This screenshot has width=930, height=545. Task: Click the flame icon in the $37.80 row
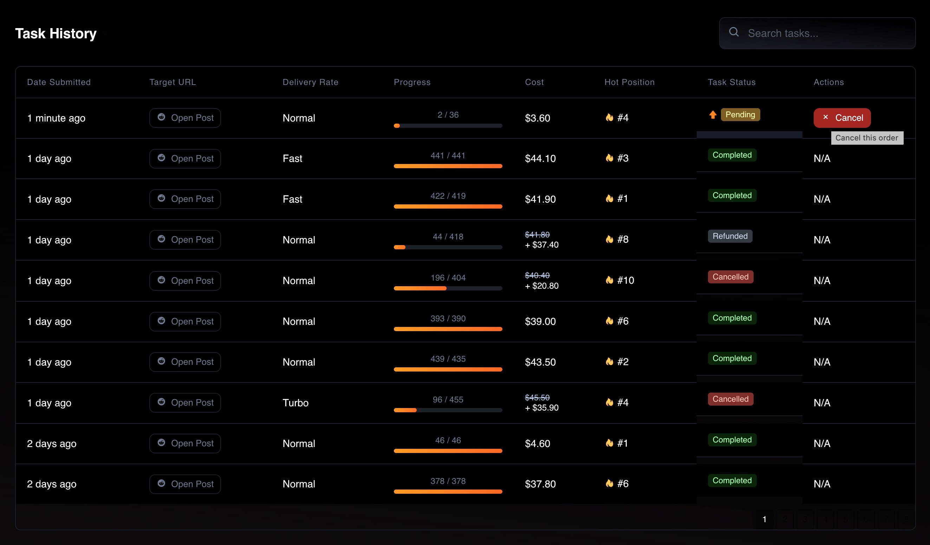coord(609,484)
